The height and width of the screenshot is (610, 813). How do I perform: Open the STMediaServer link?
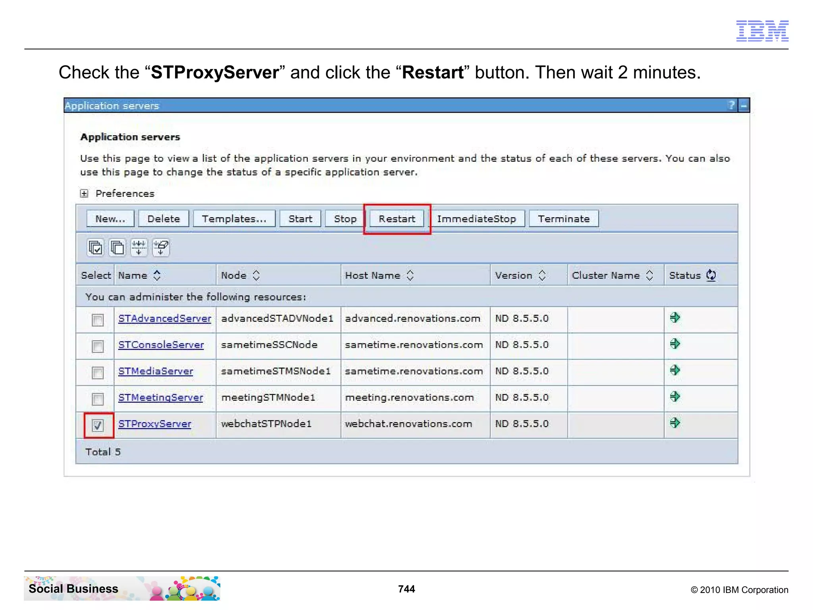(156, 371)
